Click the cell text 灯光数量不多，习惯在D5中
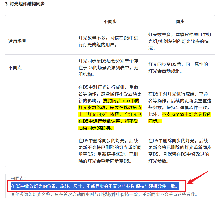This screenshot has height=198, width=219. pos(109,41)
